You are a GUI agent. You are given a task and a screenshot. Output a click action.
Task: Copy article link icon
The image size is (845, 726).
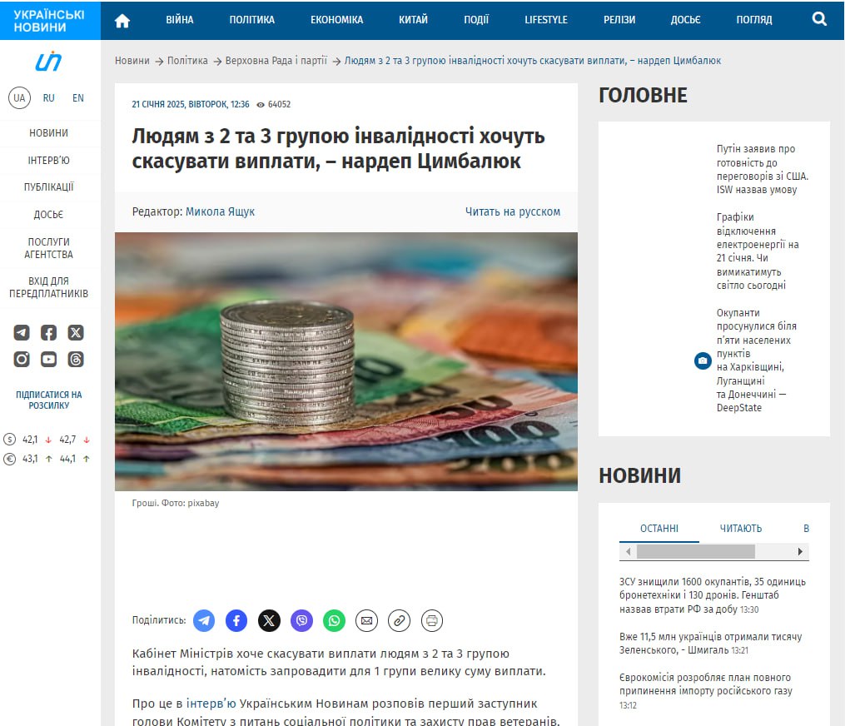400,621
